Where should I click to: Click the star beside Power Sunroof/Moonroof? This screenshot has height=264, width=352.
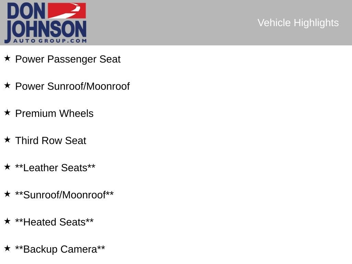click(x=7, y=85)
